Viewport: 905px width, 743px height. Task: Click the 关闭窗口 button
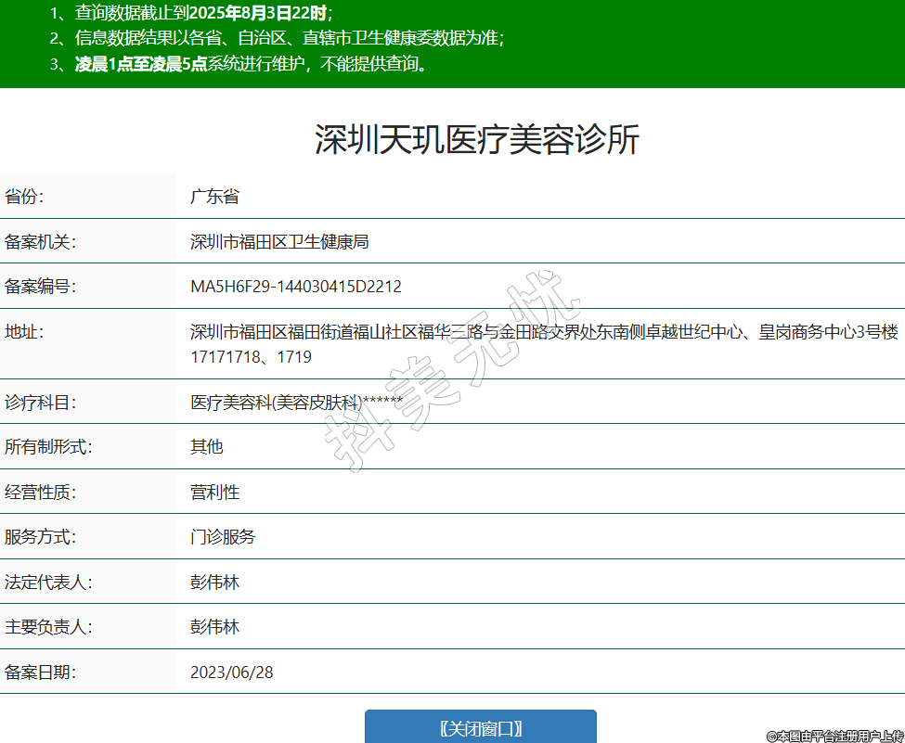[x=480, y=727]
